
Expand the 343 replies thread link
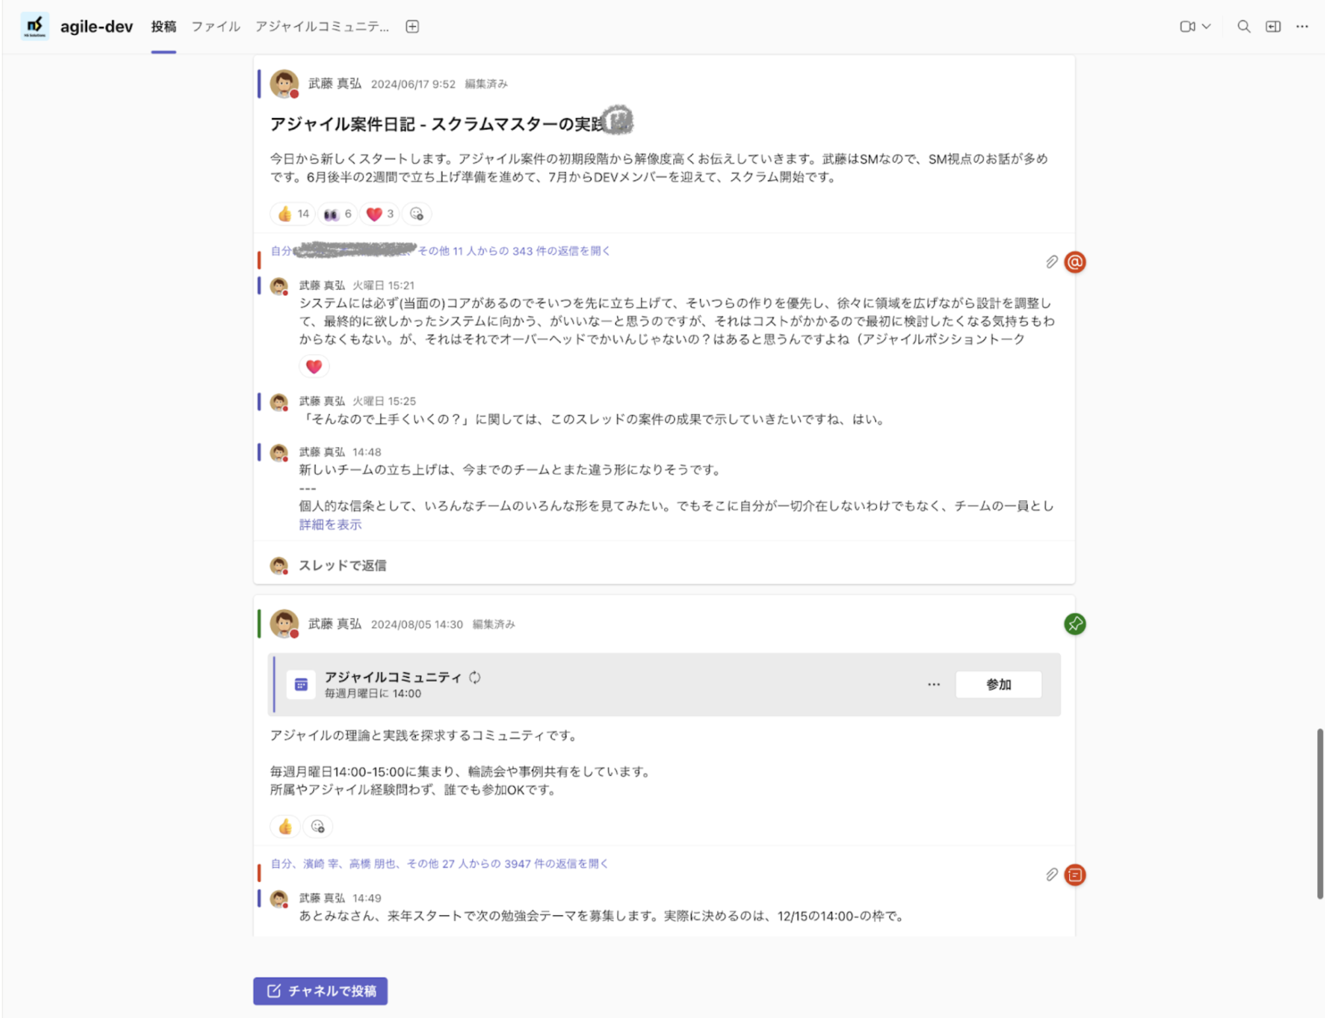point(514,251)
